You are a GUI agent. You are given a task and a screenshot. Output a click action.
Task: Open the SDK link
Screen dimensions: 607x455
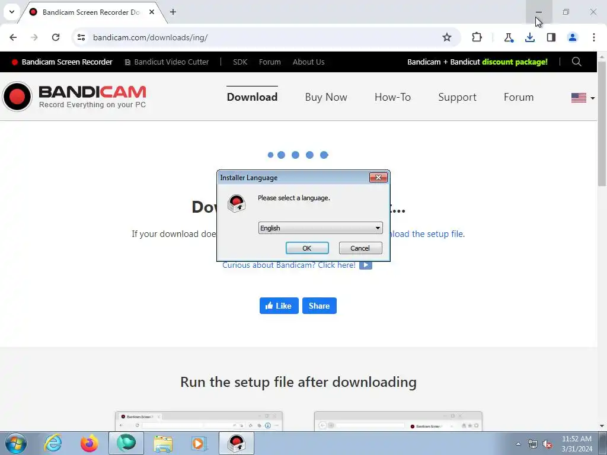240,62
